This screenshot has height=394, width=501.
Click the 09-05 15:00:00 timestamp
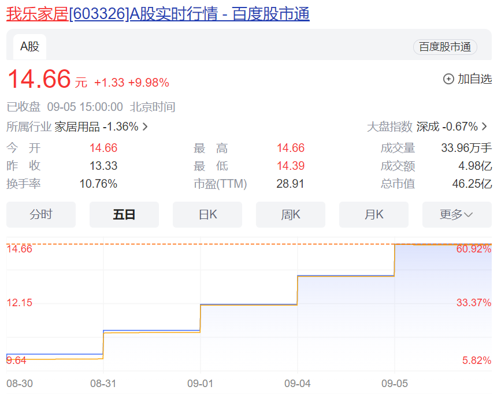tap(85, 107)
